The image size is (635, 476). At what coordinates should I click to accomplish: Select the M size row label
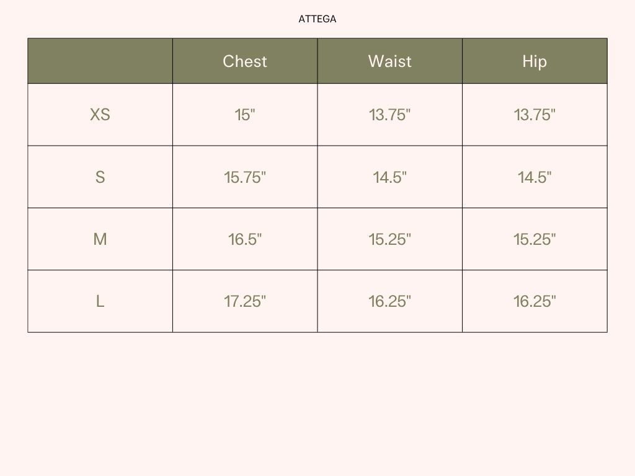[100, 239]
